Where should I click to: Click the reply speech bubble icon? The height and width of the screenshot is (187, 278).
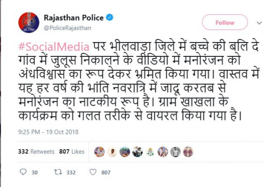(23, 172)
